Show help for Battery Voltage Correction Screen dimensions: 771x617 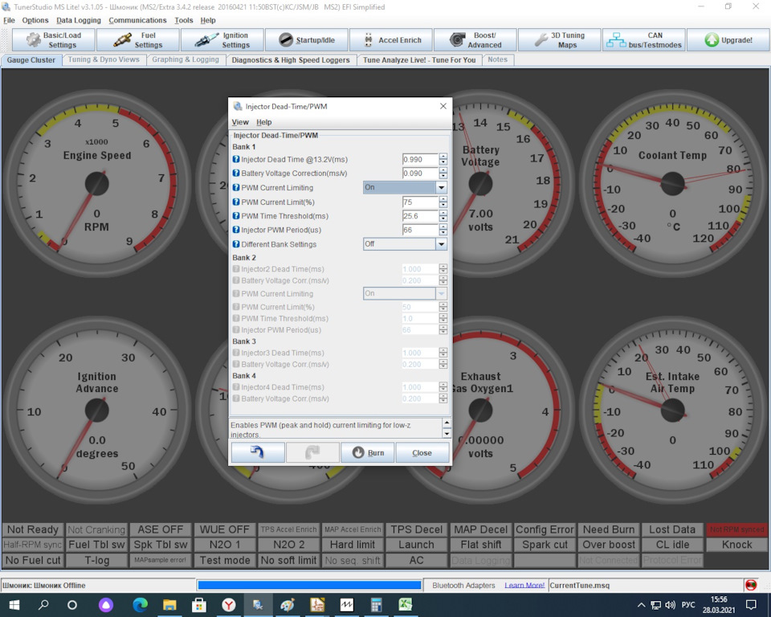[236, 174]
